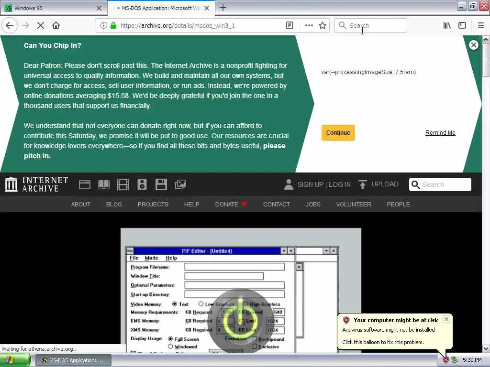Screen dimensions: 490x367
Task: Open the page actions three-dot menu
Action: click(309, 26)
